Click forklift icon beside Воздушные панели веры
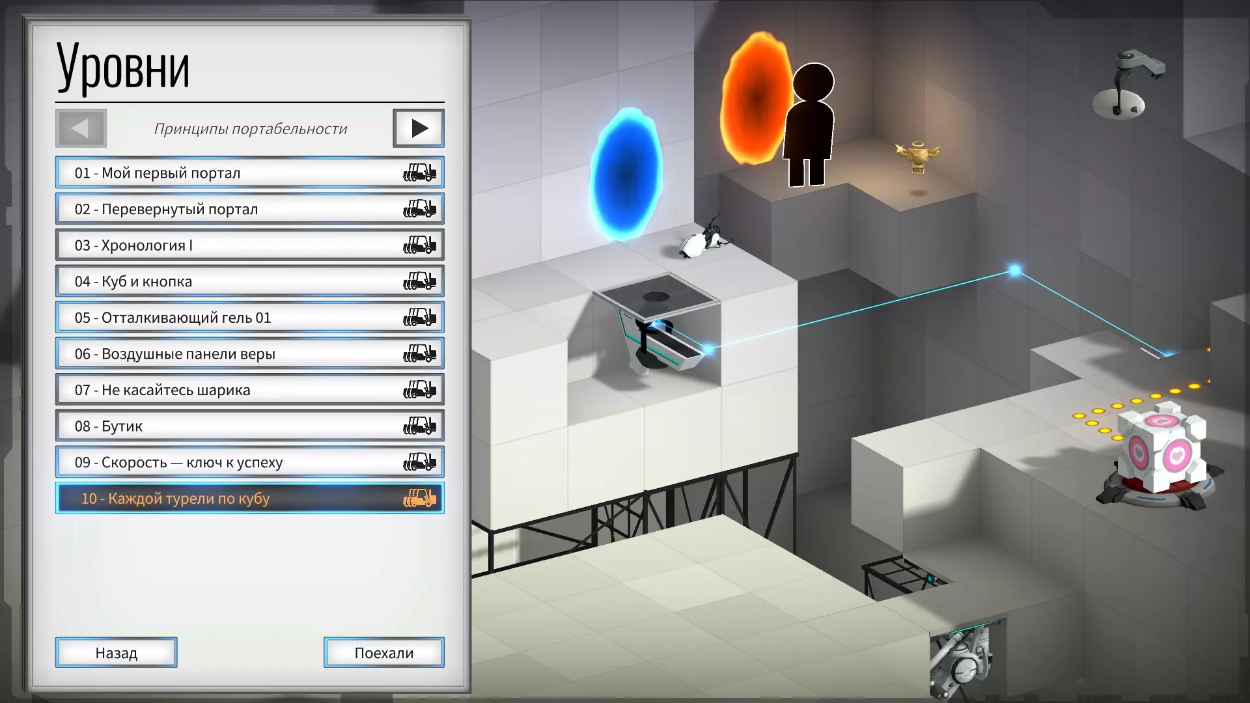The image size is (1250, 703). pyautogui.click(x=419, y=354)
